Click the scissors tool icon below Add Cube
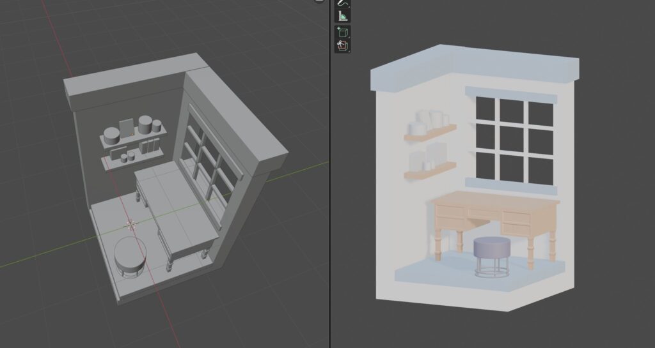 pos(342,45)
